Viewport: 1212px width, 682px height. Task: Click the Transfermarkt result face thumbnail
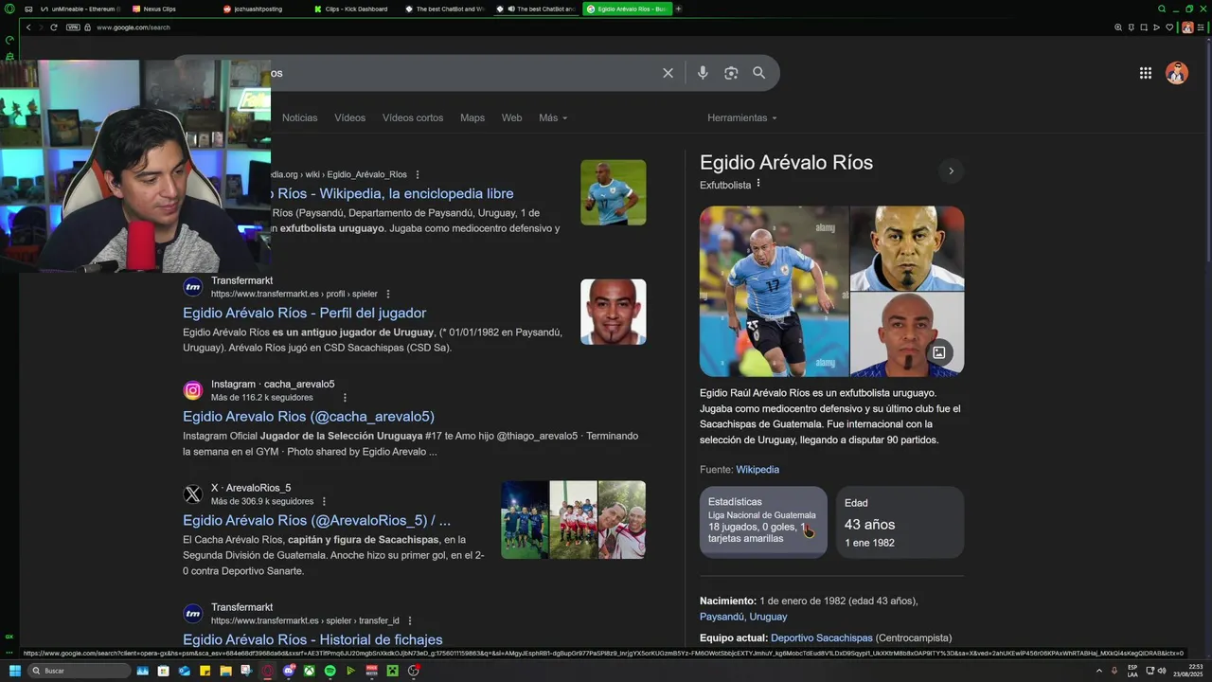614,312
